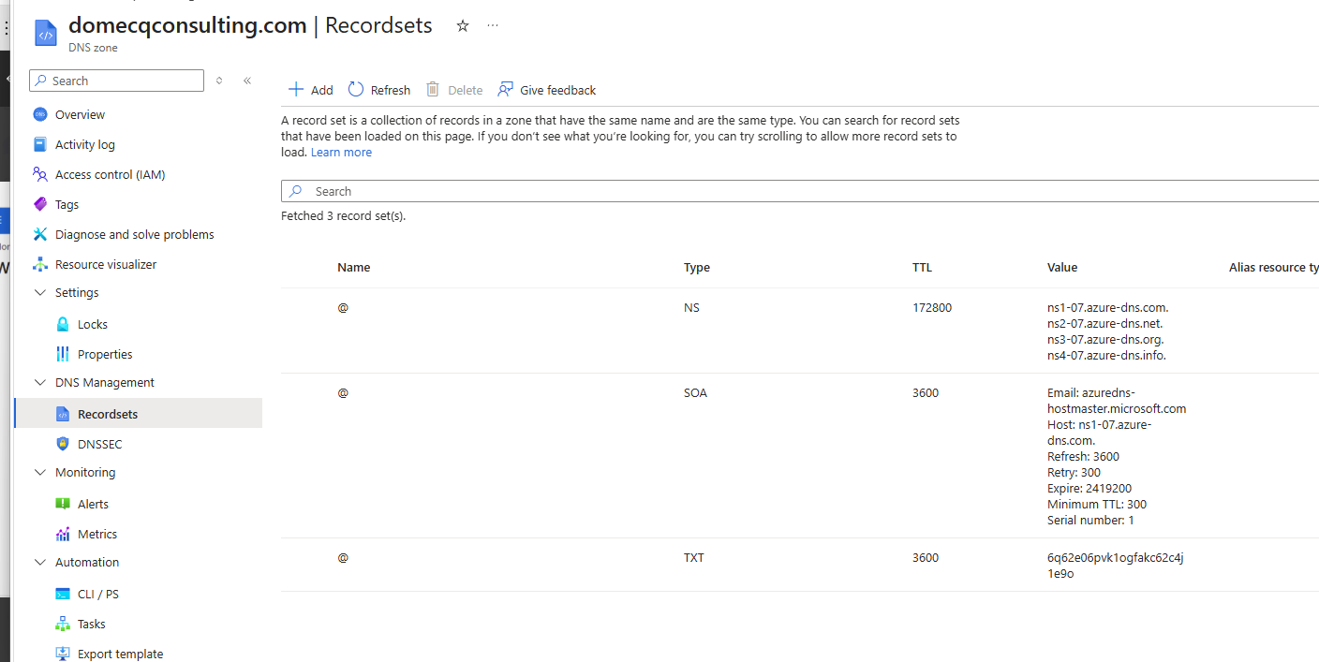Sort by the Name column header

pos(354,267)
